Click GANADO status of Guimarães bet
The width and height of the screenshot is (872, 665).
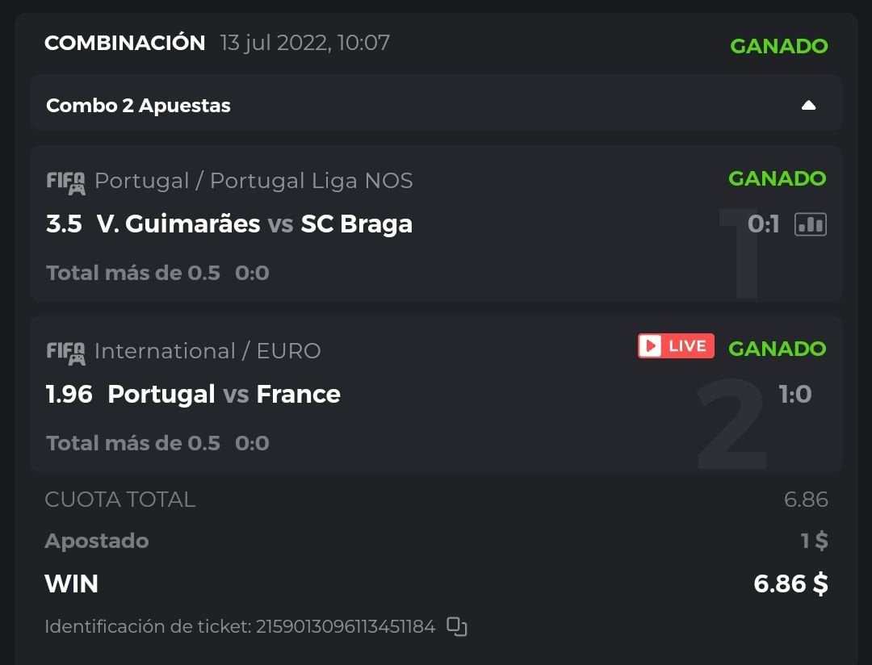pos(777,178)
